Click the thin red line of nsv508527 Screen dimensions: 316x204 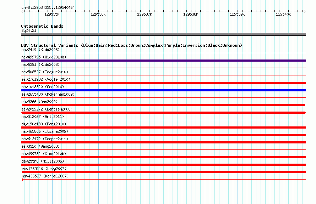163,75
